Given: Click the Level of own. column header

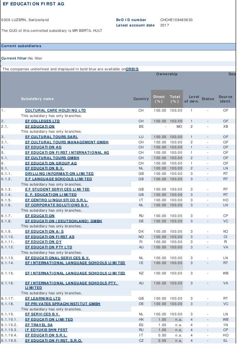Looking at the screenshot, I should point(192,99).
